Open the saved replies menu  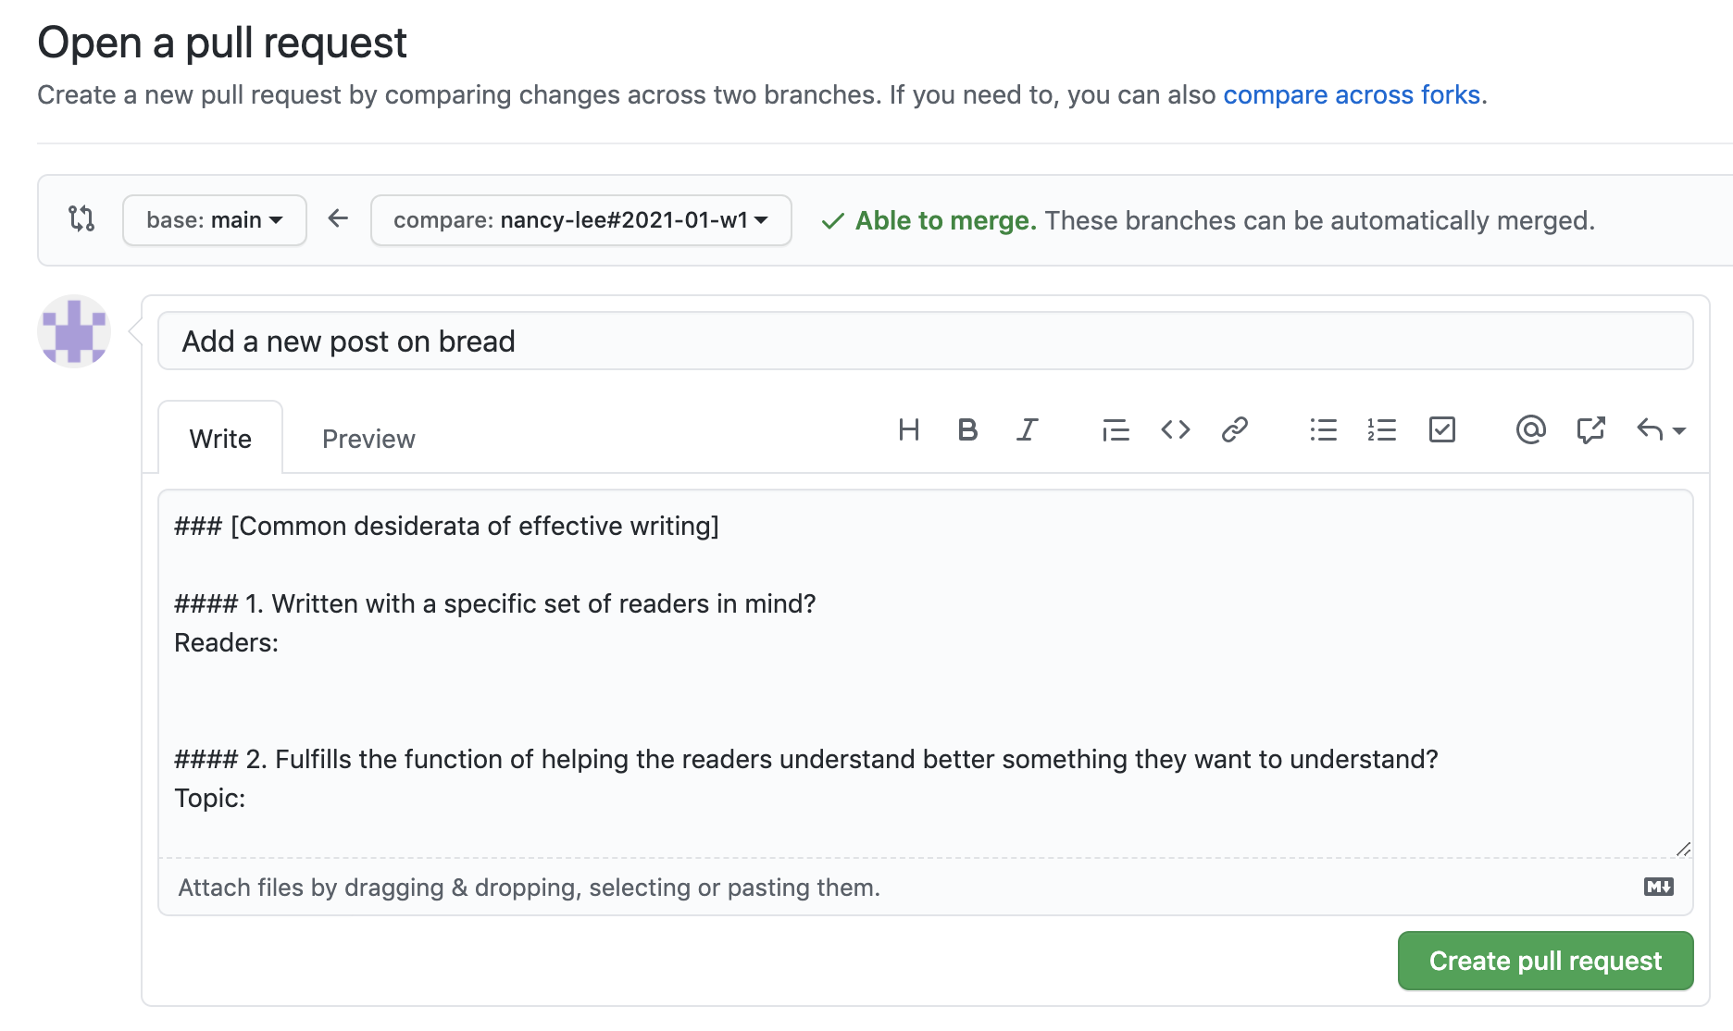[1661, 429]
